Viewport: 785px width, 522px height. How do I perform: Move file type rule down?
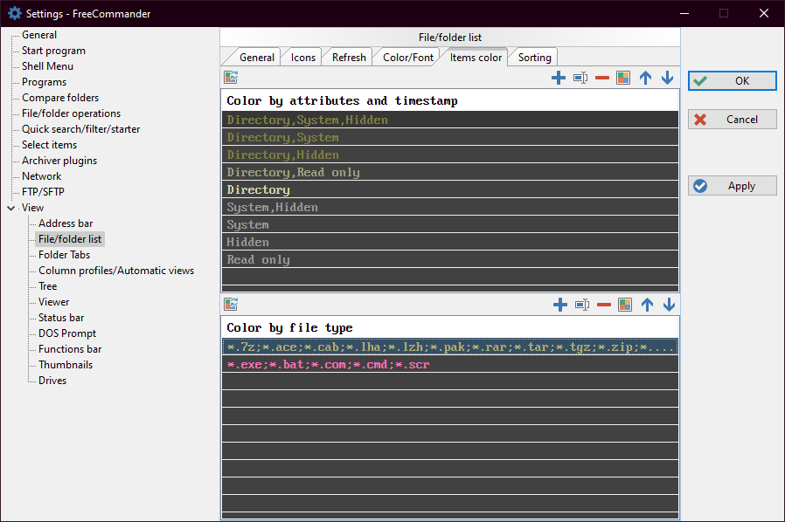click(667, 305)
